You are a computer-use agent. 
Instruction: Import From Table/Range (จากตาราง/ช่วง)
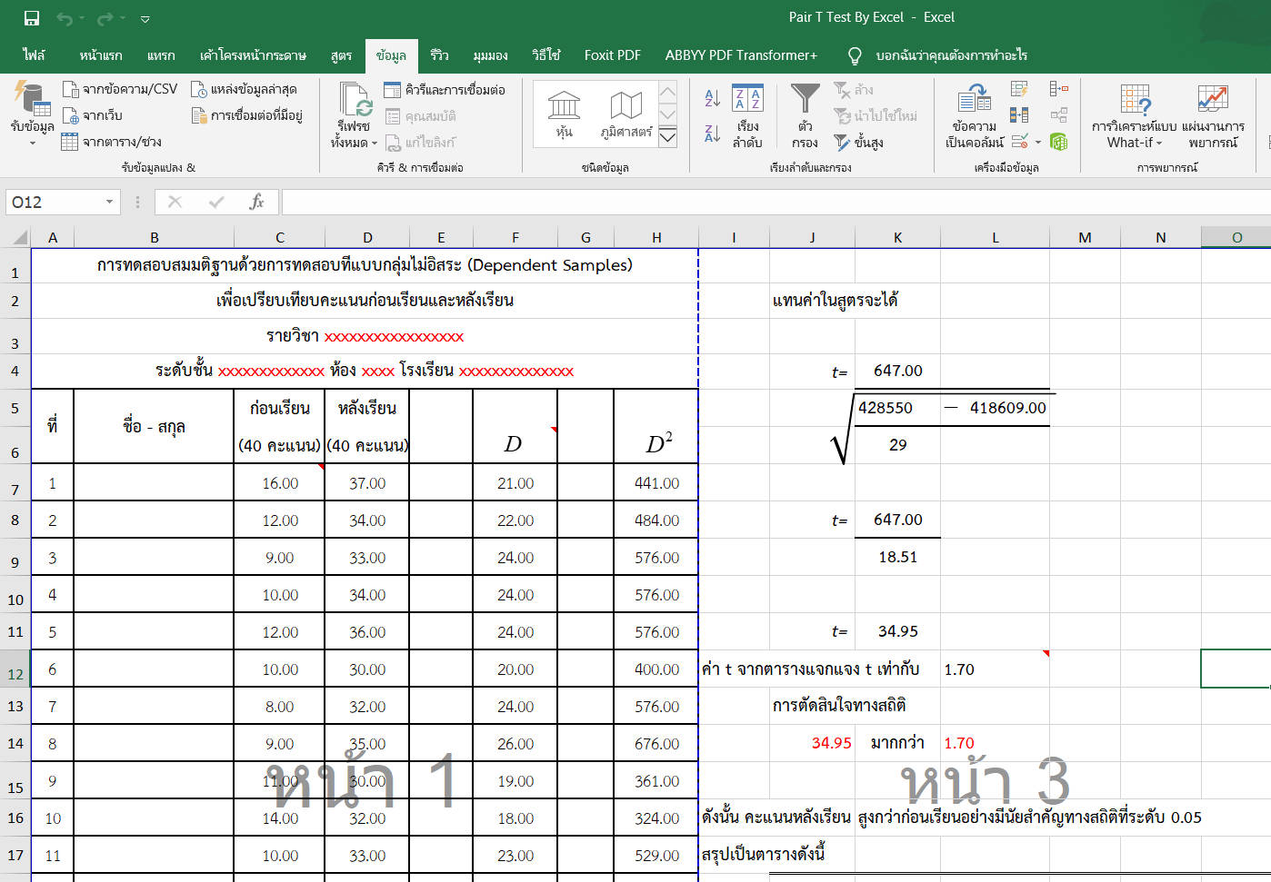pyautogui.click(x=112, y=142)
